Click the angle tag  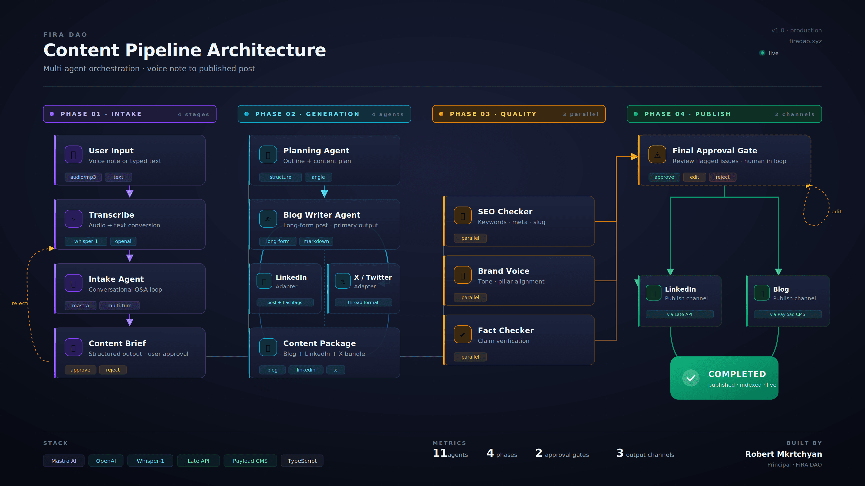point(318,177)
